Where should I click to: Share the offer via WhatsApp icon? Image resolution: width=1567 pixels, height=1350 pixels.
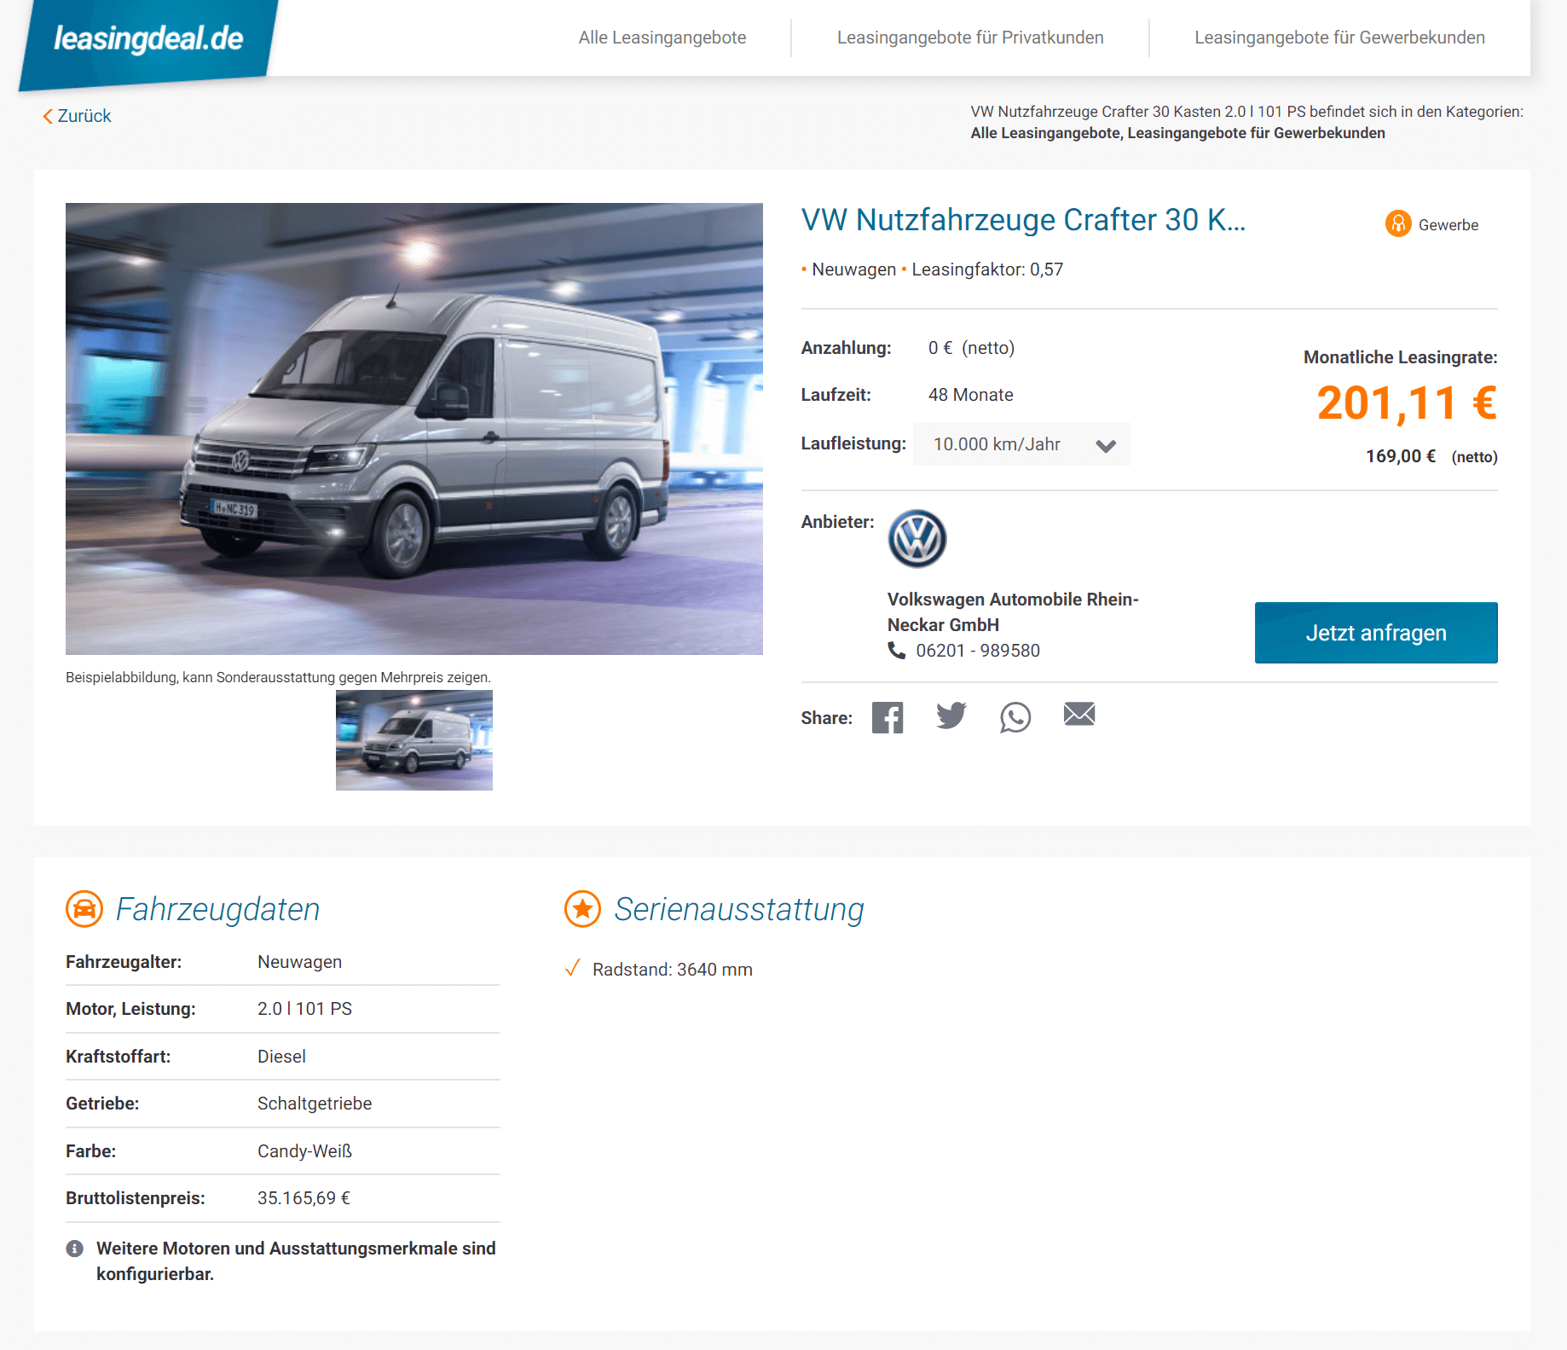1015,717
